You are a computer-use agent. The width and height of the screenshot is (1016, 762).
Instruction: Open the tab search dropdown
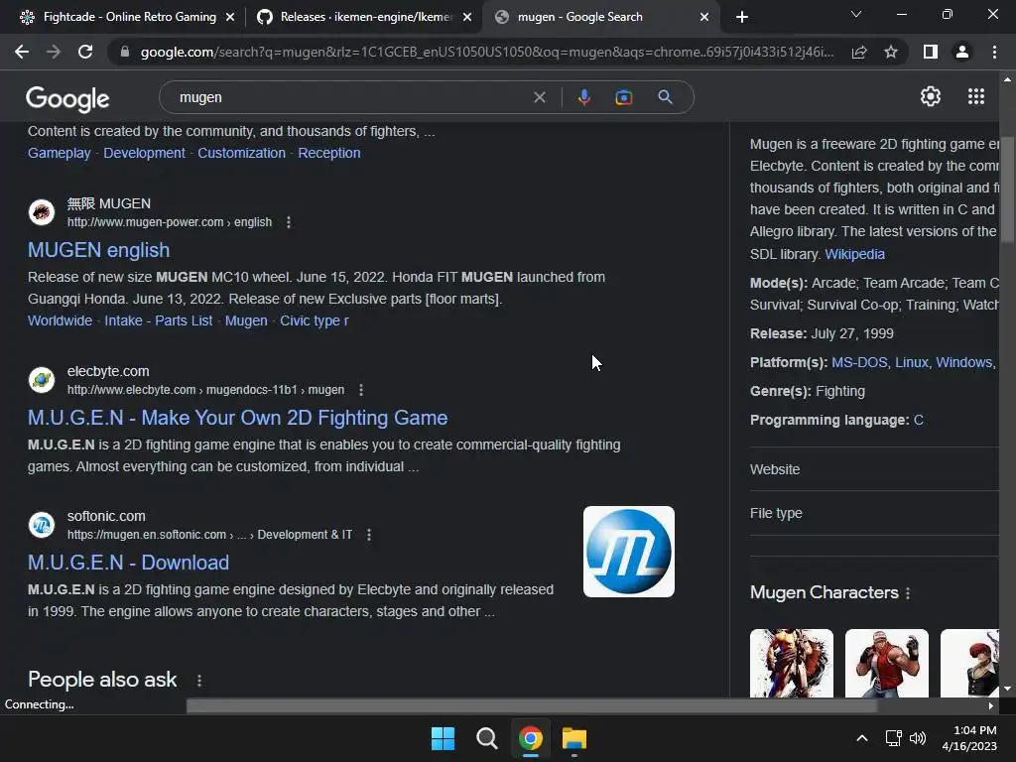coord(856,14)
